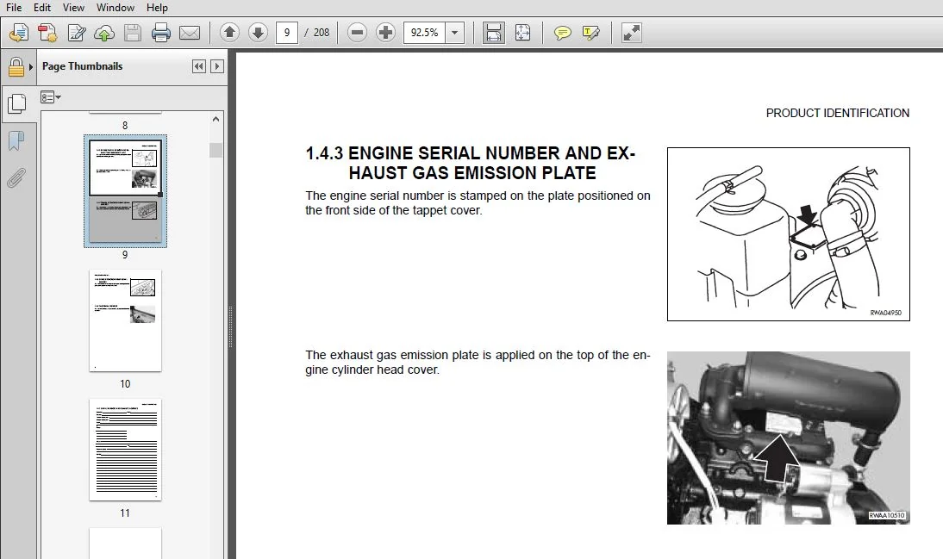
Task: Click the Email envelope icon
Action: [x=190, y=33]
